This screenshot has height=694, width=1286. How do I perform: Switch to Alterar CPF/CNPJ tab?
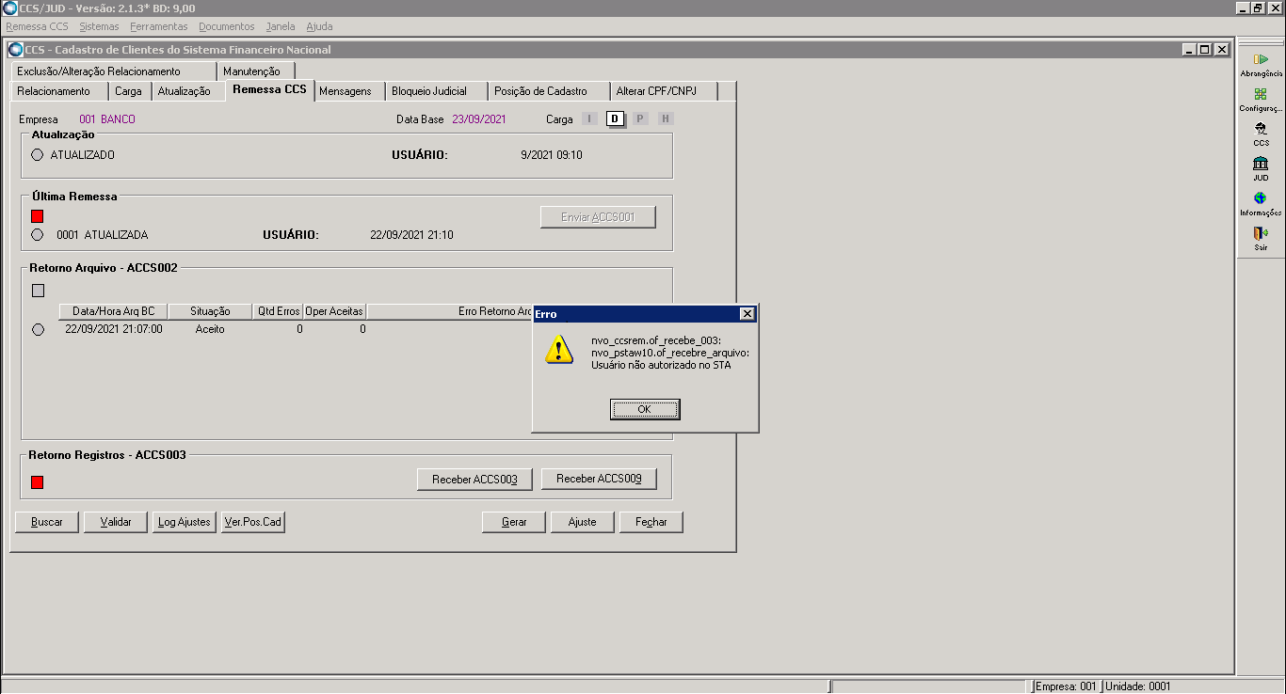tap(664, 91)
